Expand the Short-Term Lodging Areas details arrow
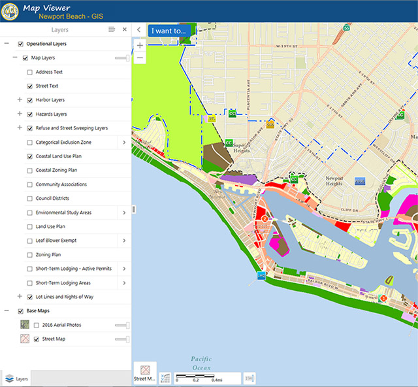The image size is (418, 387). (124, 283)
